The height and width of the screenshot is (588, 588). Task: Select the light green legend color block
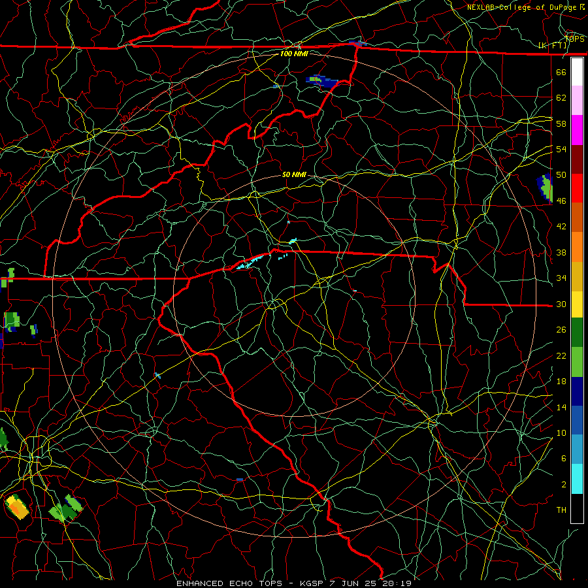[x=577, y=362]
